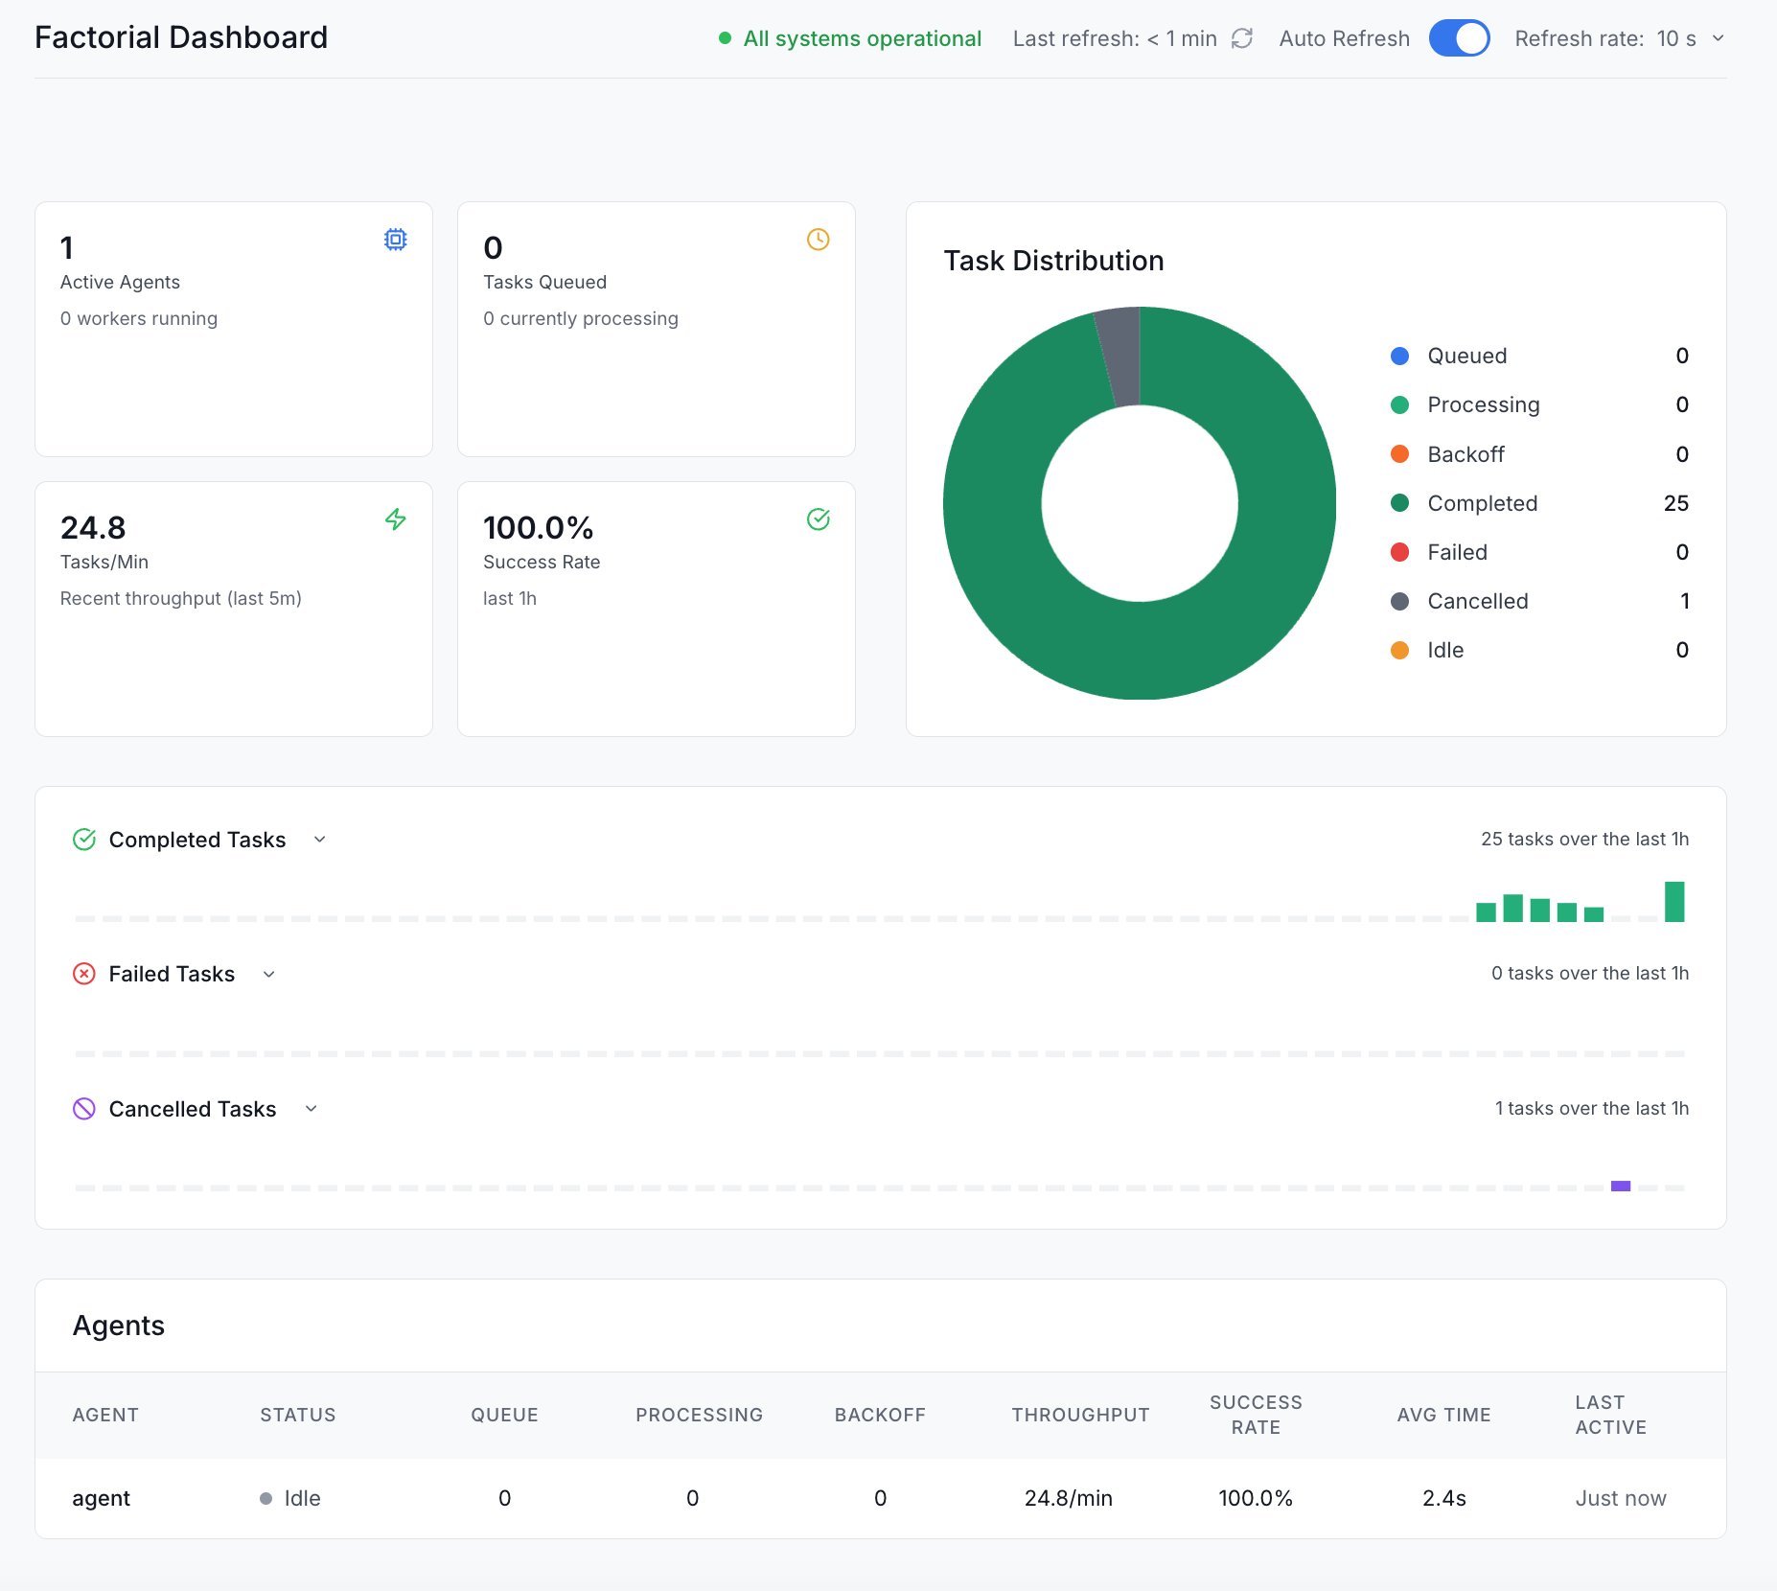Viewport: 1777px width, 1591px height.
Task: Select the agent row name
Action: tap(102, 1498)
